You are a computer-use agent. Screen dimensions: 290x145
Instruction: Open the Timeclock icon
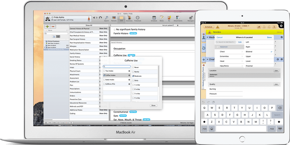(x=138, y=18)
